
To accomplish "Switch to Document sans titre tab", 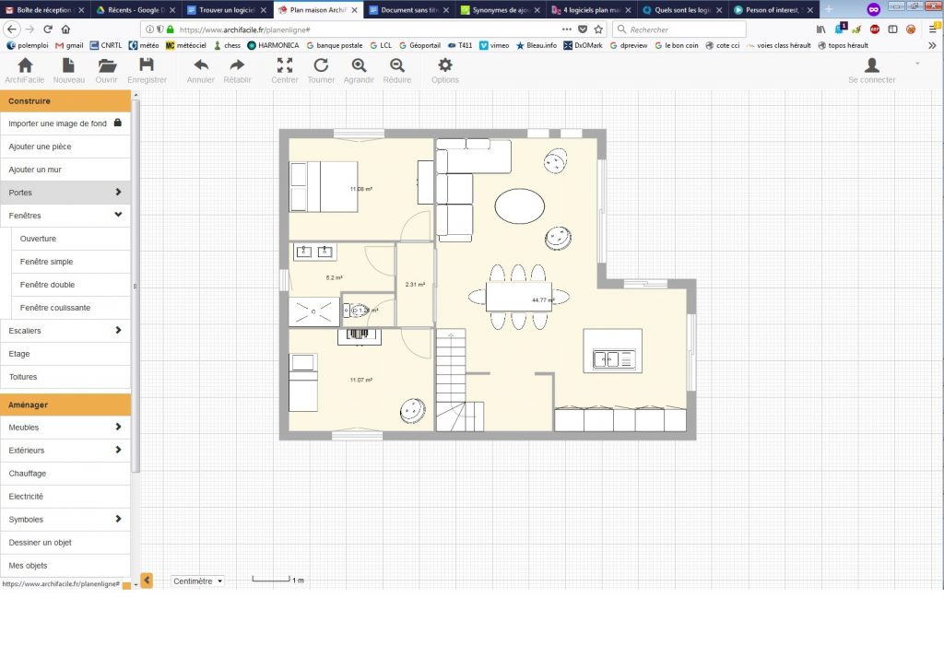I will tap(409, 9).
